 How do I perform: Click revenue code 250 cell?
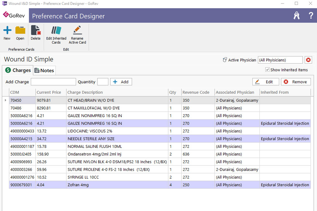point(198,185)
